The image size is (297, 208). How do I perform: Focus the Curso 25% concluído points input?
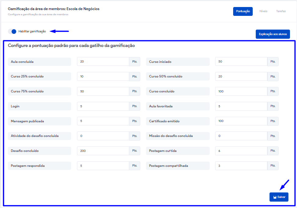point(103,77)
